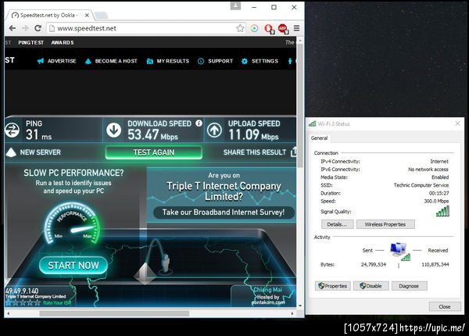This screenshot has width=469, height=336.
Task: Open the Opera-style red extension icon
Action: click(269, 28)
